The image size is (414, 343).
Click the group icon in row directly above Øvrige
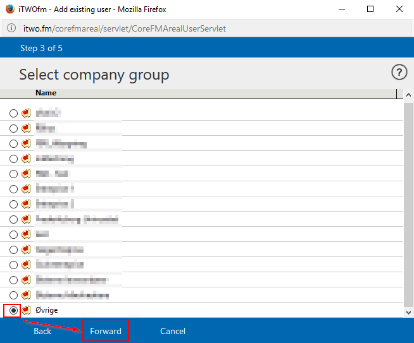click(26, 295)
